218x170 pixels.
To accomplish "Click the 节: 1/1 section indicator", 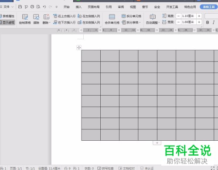I will [30, 168].
